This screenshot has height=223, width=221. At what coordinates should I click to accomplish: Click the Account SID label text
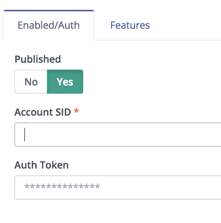43,112
